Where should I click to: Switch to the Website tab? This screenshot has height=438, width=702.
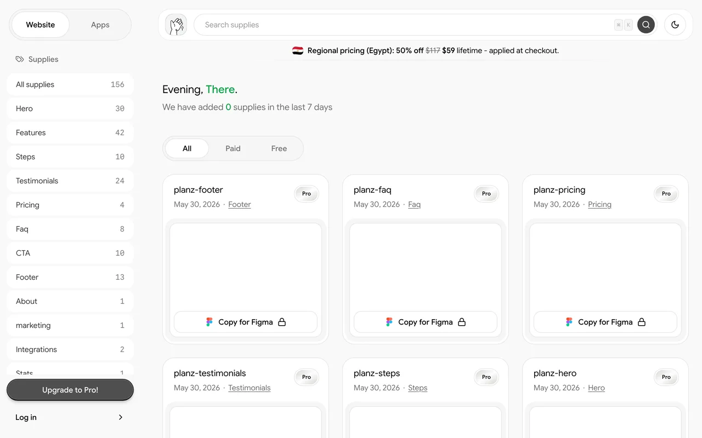41,25
